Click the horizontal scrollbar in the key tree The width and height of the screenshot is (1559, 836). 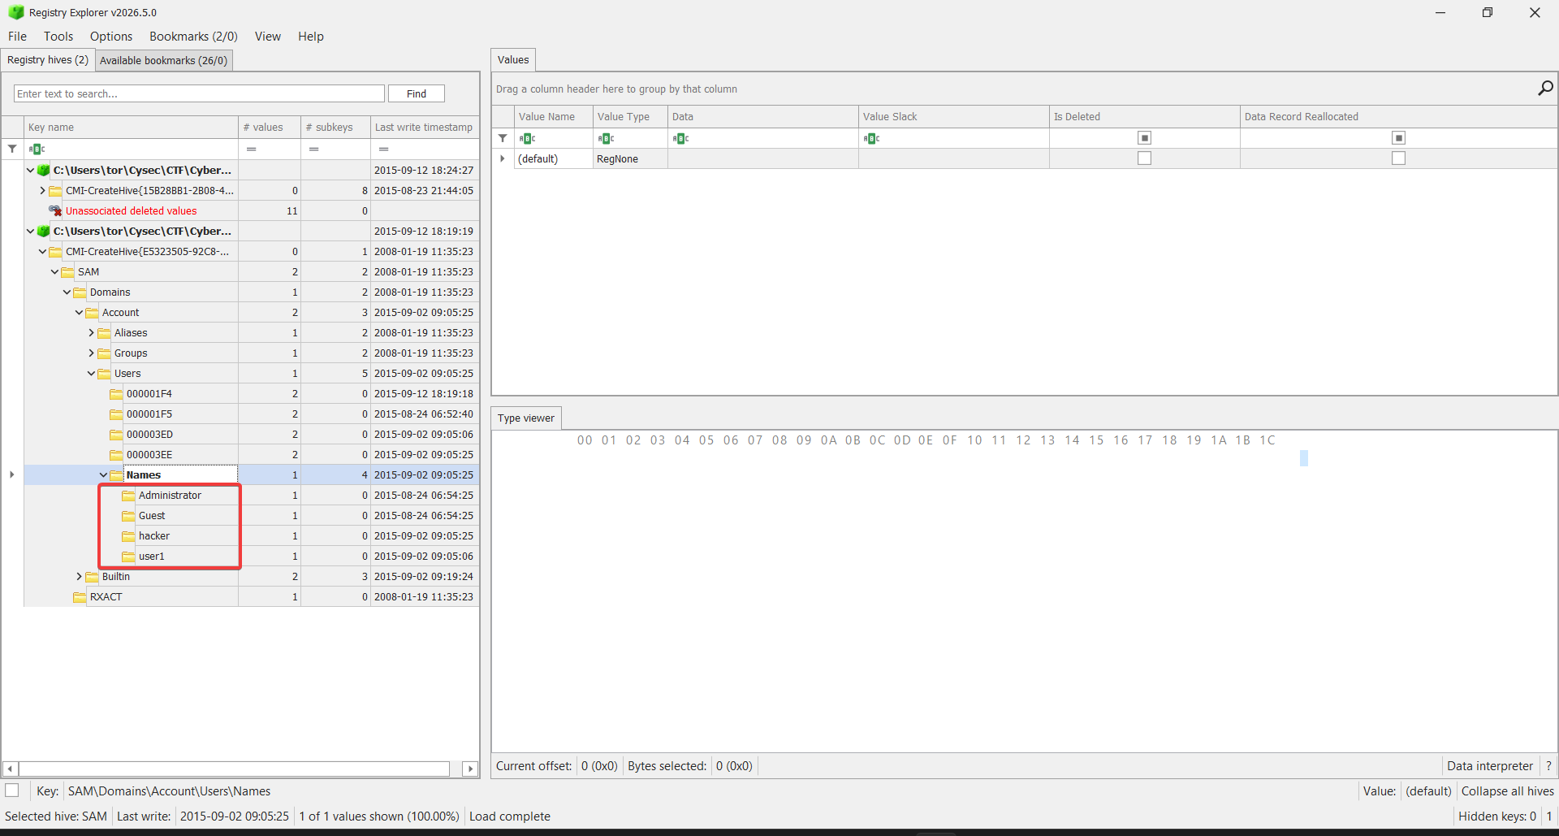point(234,769)
